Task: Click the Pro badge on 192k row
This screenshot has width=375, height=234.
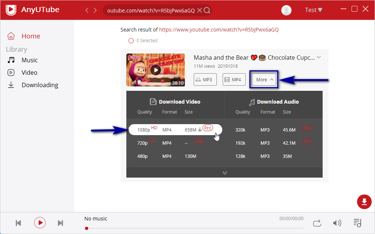Action: click(307, 141)
